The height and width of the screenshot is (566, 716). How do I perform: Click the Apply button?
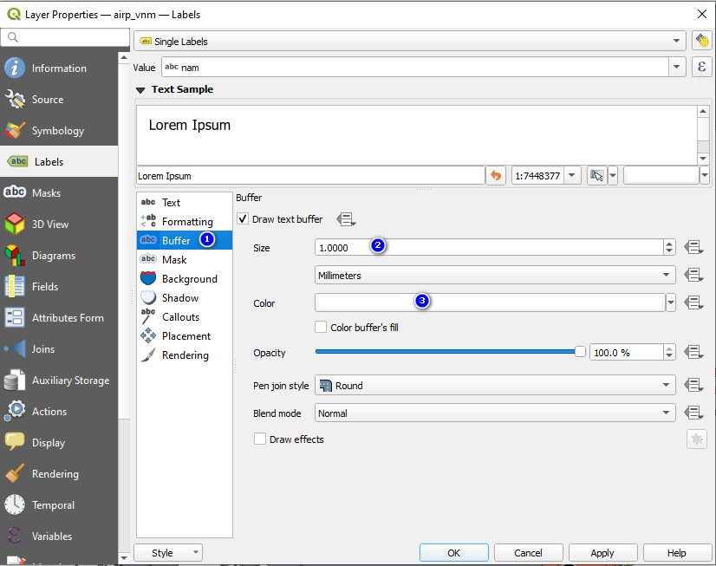tap(602, 553)
